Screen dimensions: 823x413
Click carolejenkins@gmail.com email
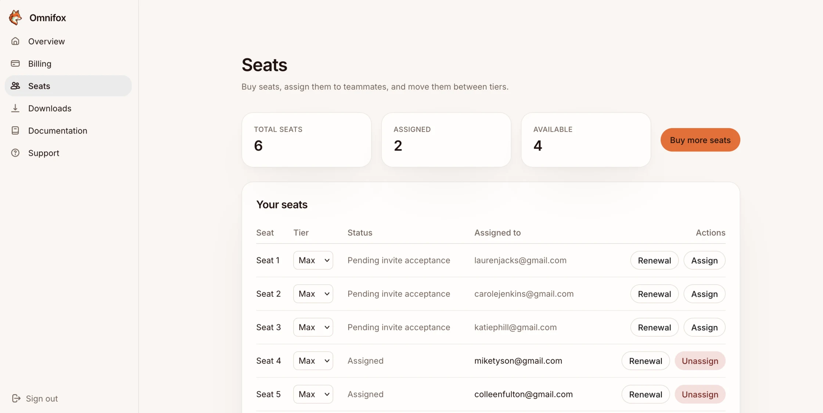point(524,293)
